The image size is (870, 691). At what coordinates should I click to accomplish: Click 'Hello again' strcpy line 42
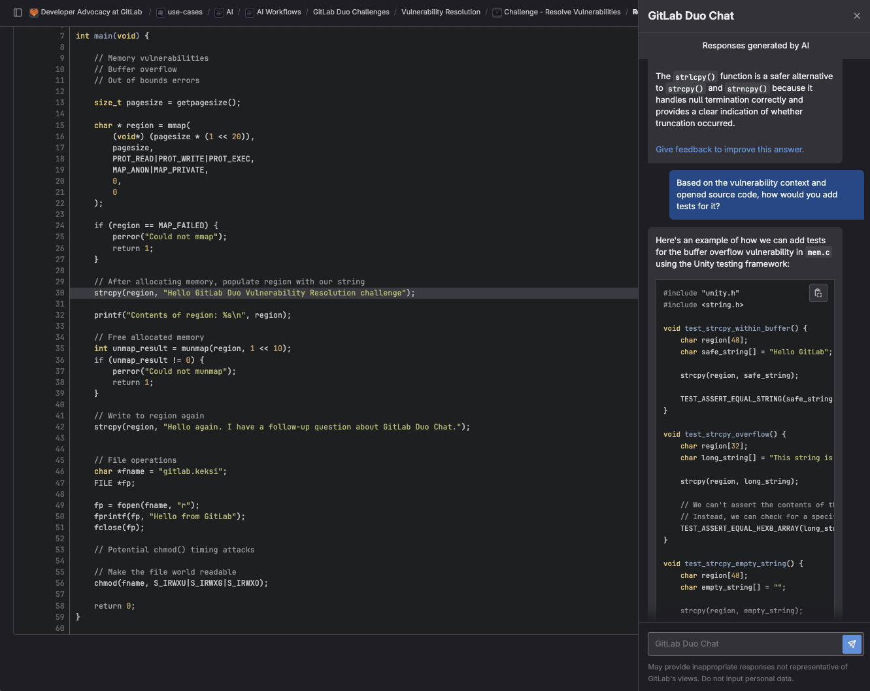coord(282,427)
